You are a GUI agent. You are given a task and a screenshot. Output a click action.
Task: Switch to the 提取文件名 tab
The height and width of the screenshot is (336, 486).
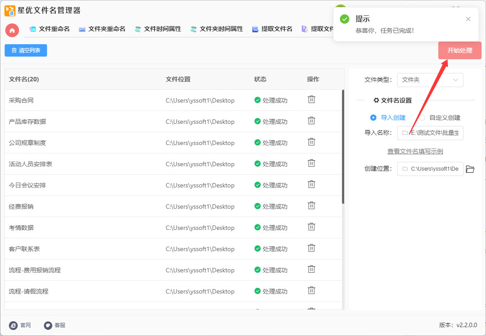click(272, 29)
